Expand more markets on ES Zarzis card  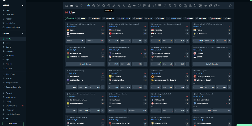(x=187, y=87)
